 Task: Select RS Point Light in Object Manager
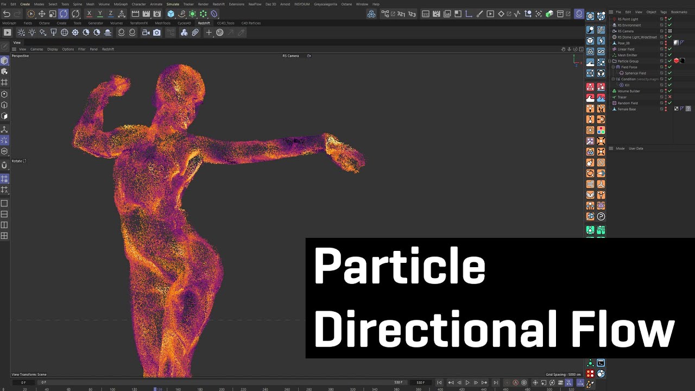click(628, 19)
